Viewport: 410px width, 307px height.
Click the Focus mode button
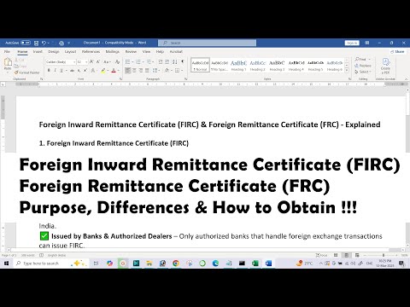pos(322,255)
